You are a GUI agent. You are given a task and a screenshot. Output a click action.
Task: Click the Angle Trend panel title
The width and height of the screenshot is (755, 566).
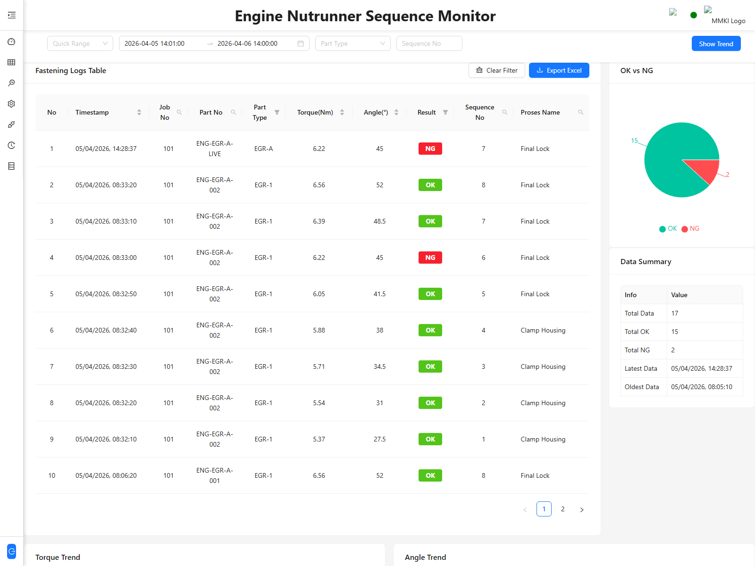[x=425, y=557]
